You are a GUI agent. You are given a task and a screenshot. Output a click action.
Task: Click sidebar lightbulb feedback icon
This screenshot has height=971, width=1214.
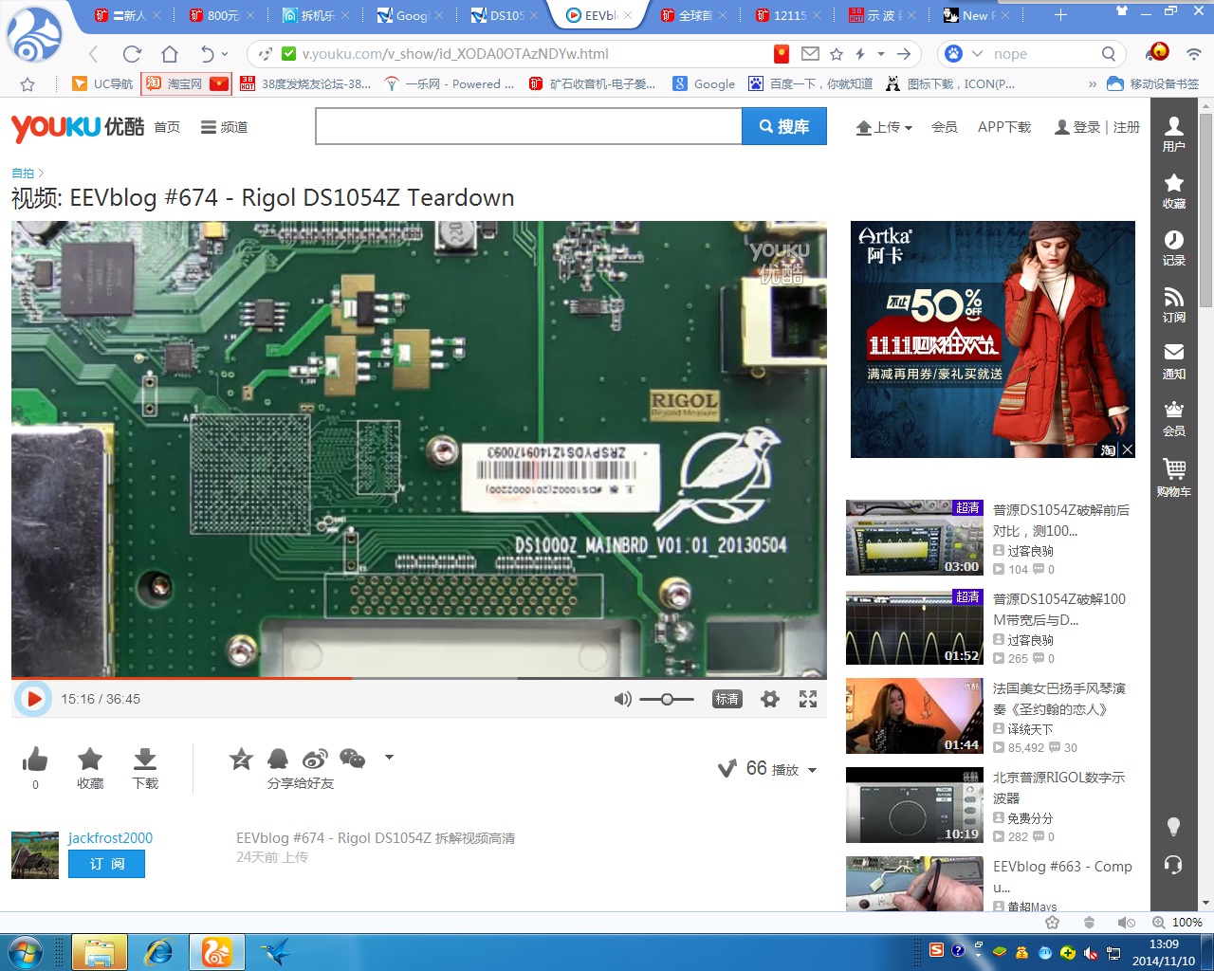point(1173,826)
